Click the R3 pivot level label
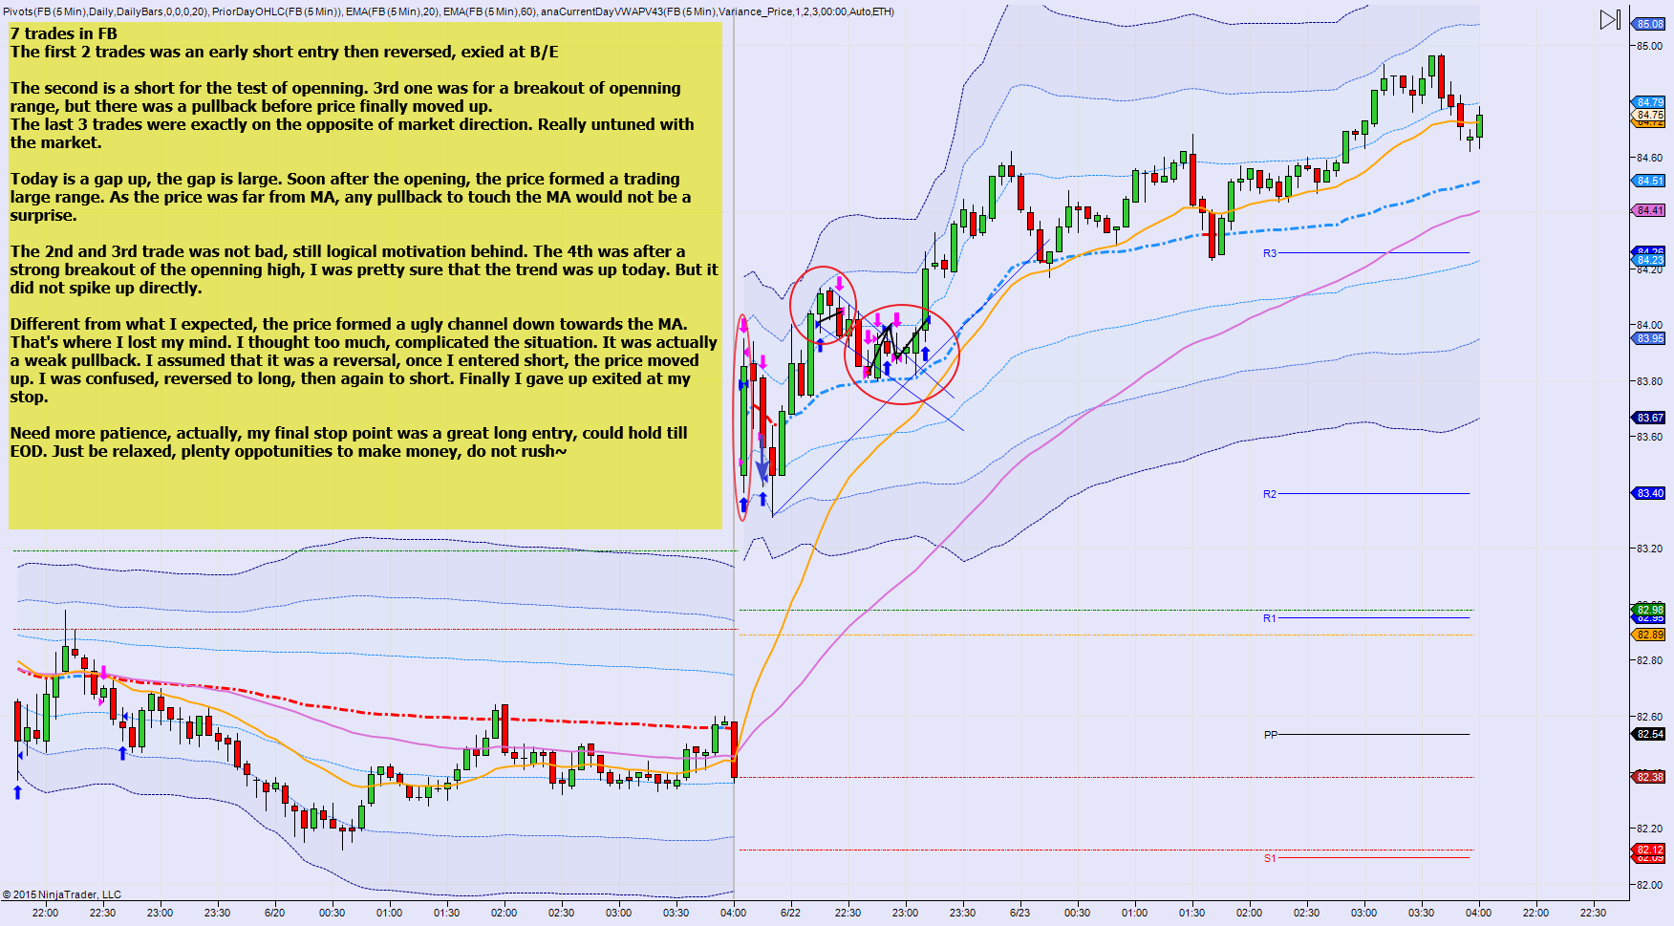 click(1270, 253)
